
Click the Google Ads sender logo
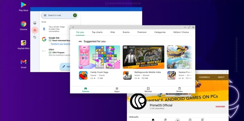coord(44,39)
